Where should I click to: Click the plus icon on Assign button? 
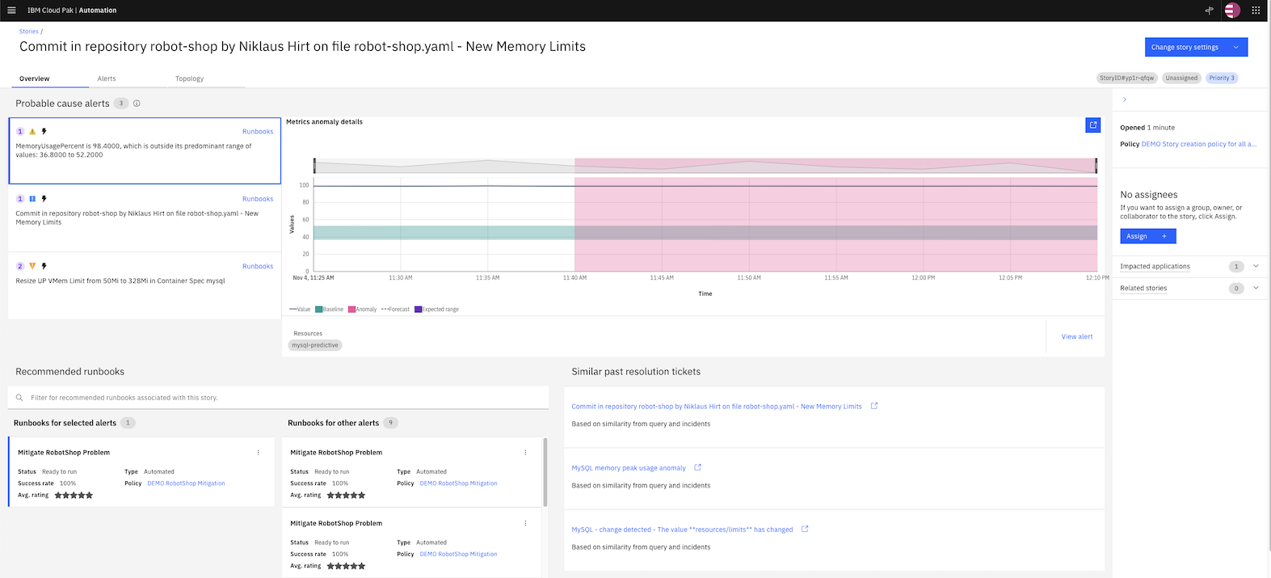point(1164,236)
